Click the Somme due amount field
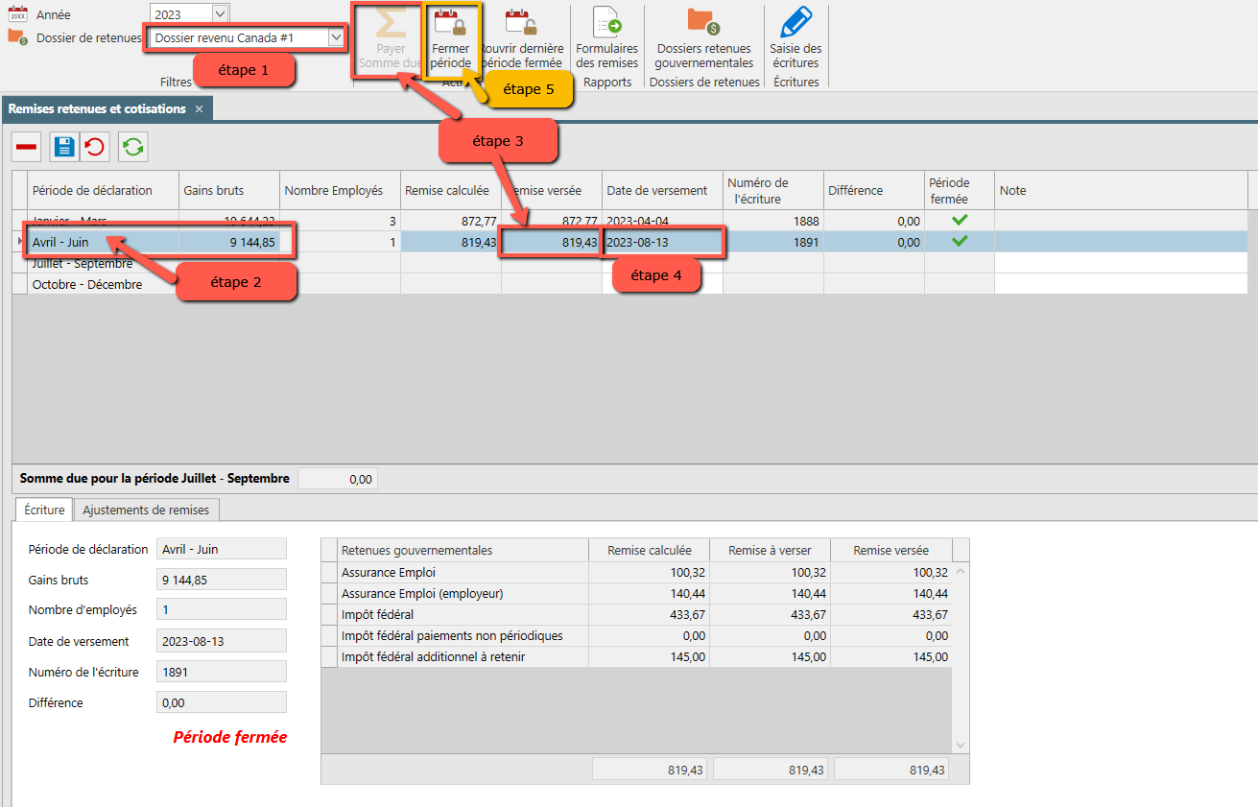1258x807 pixels. pos(338,479)
